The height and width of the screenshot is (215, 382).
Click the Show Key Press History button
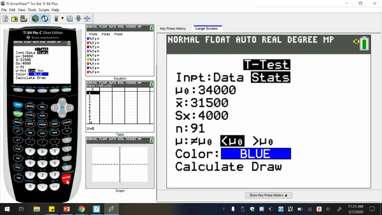click(269, 195)
